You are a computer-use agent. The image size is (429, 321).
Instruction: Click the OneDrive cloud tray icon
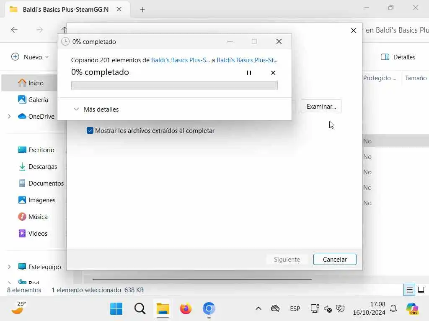pyautogui.click(x=275, y=309)
